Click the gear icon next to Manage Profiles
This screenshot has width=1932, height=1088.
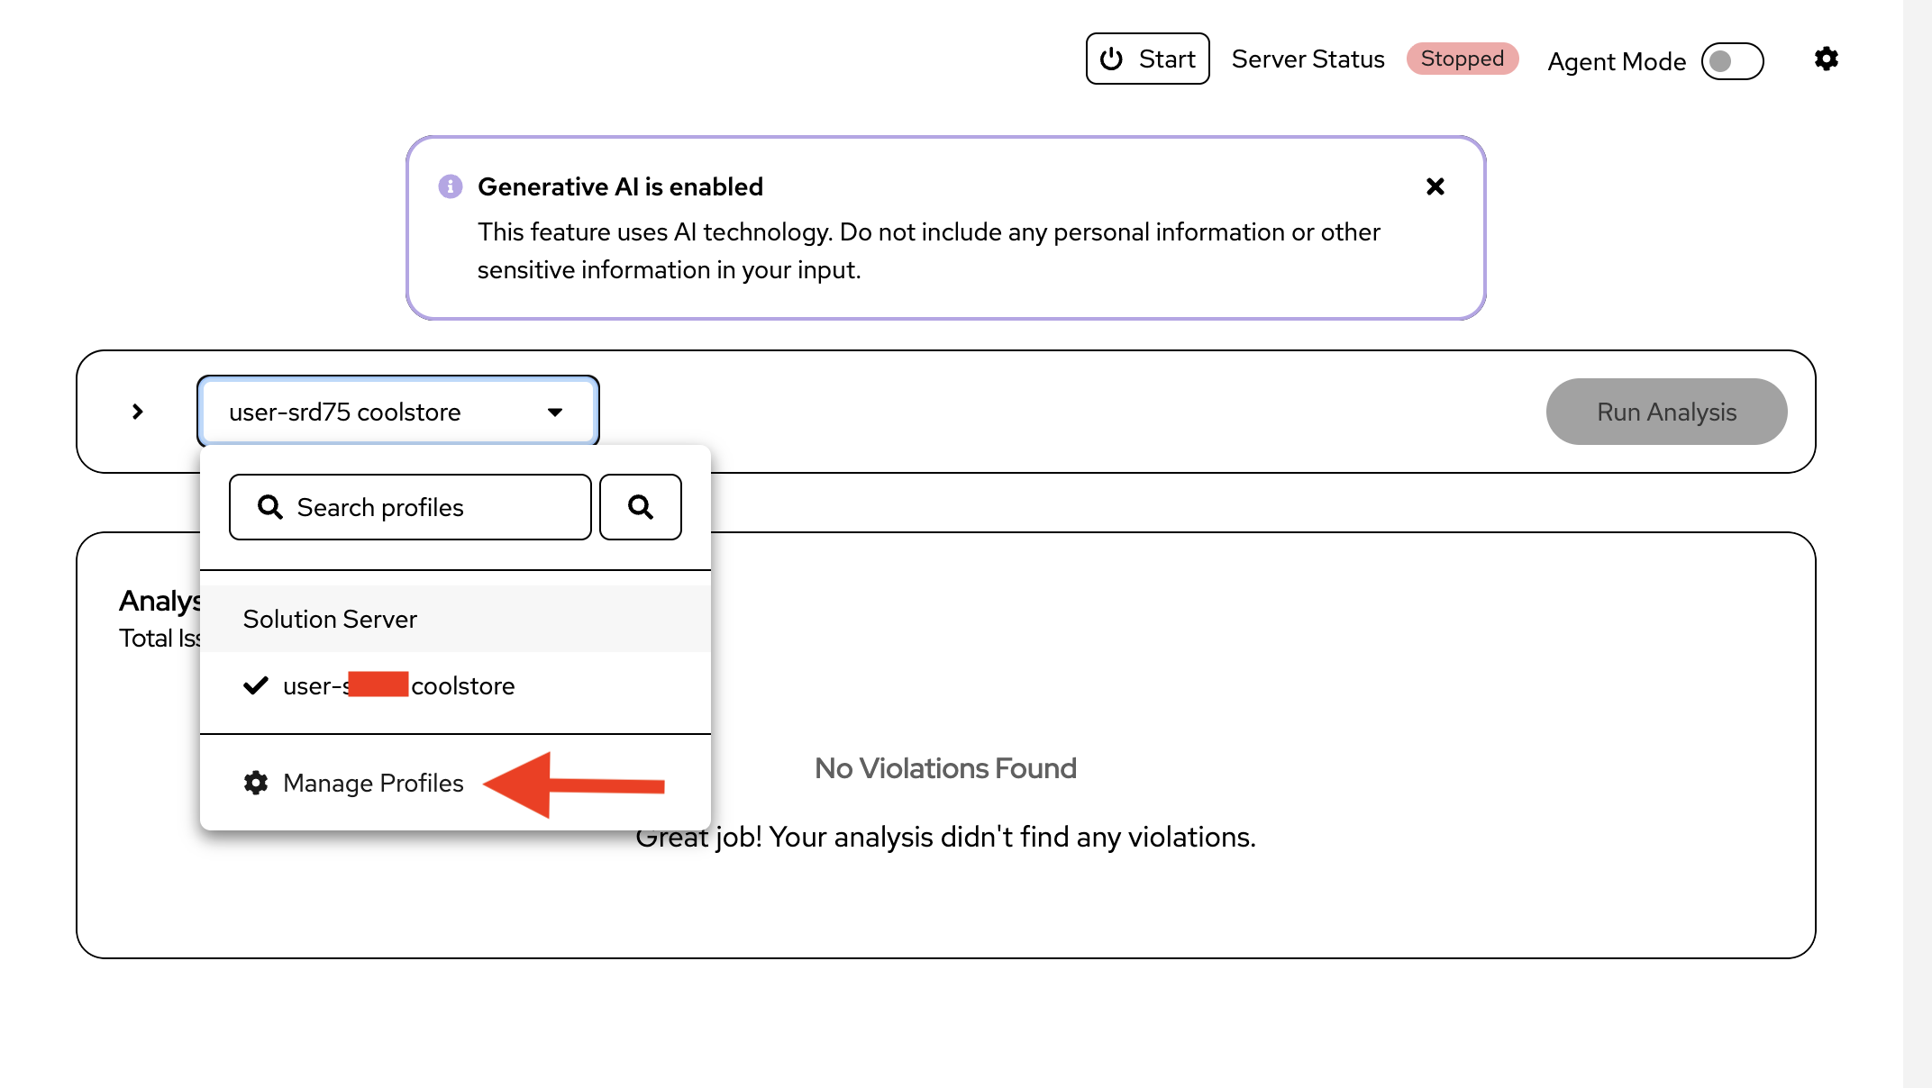[256, 783]
